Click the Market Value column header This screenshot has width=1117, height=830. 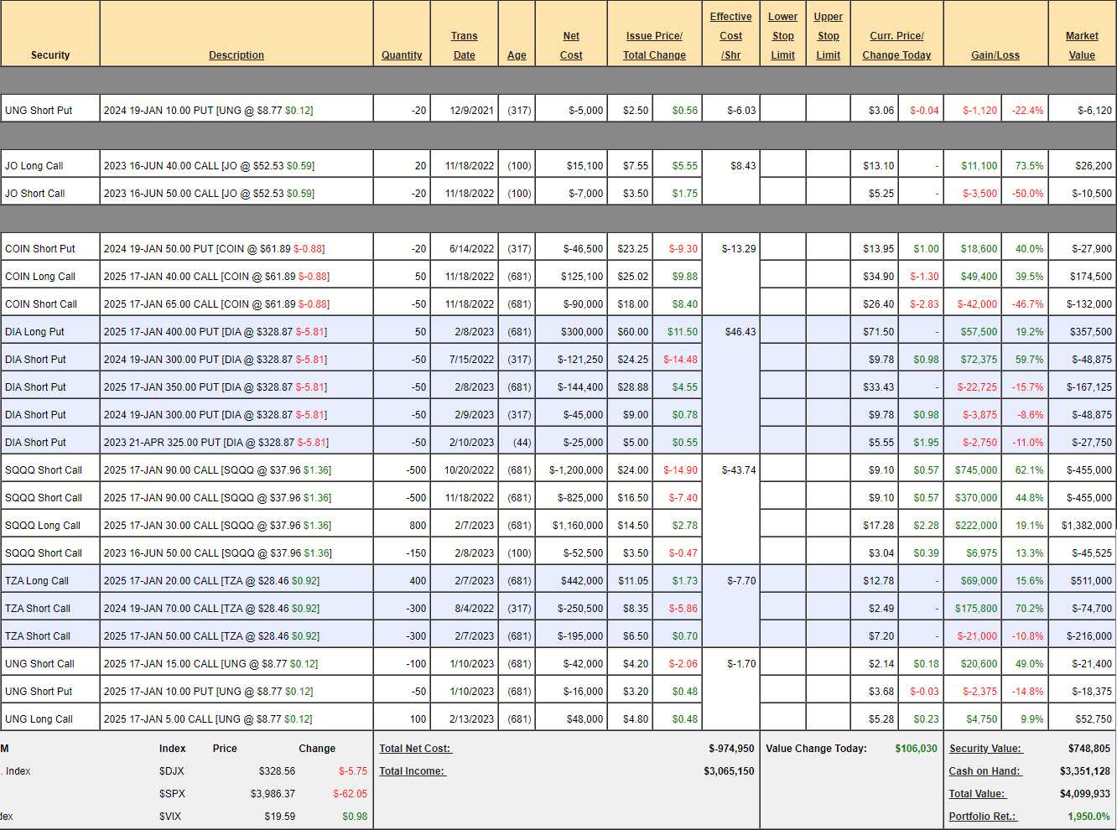tap(1082, 46)
